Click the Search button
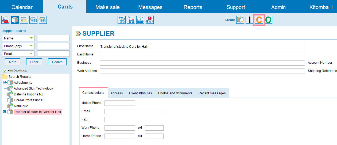The width and height of the screenshot is (337, 145). 57,62
